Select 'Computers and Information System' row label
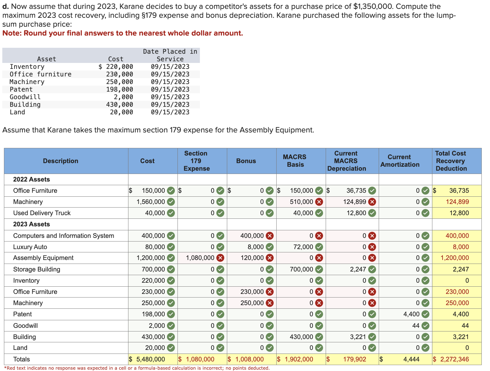This screenshot has width=490, height=371. tap(64, 236)
